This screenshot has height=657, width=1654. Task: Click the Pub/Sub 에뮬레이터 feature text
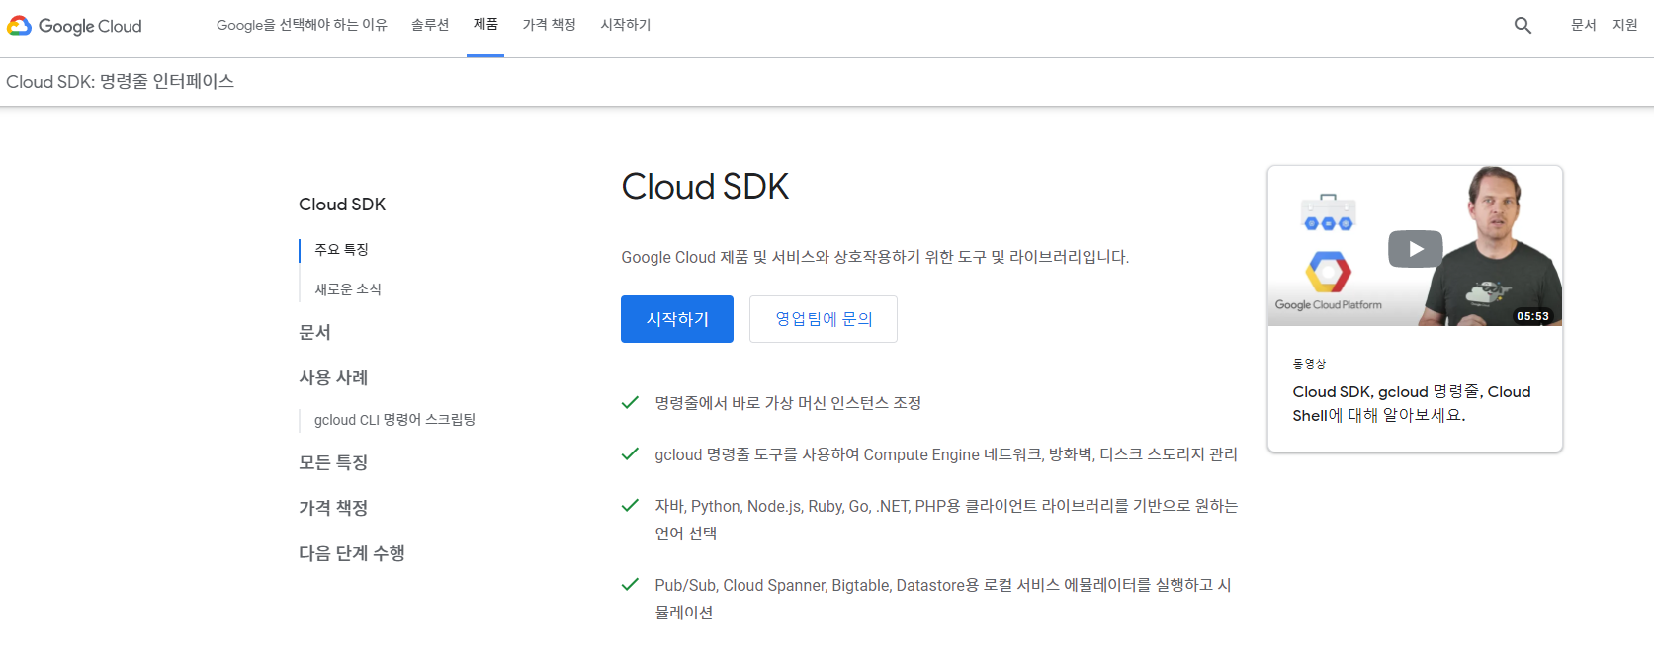943,599
